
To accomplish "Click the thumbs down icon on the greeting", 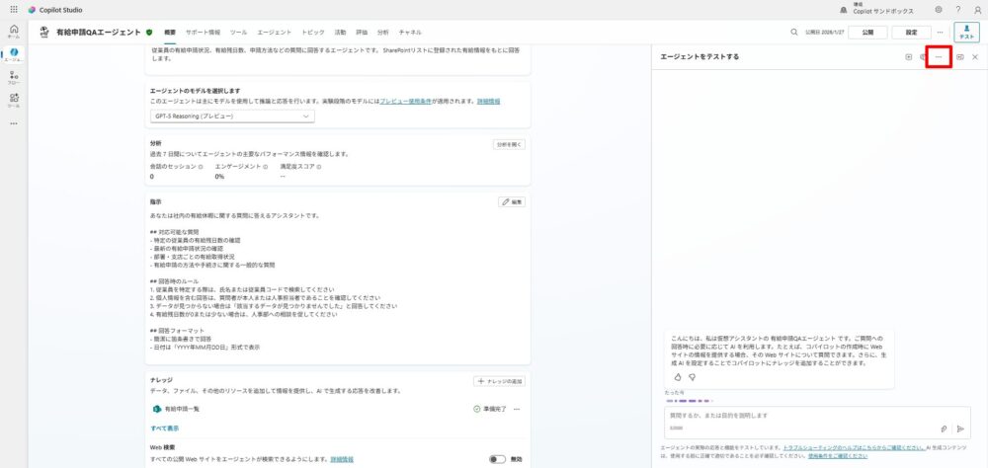I will pyautogui.click(x=693, y=376).
